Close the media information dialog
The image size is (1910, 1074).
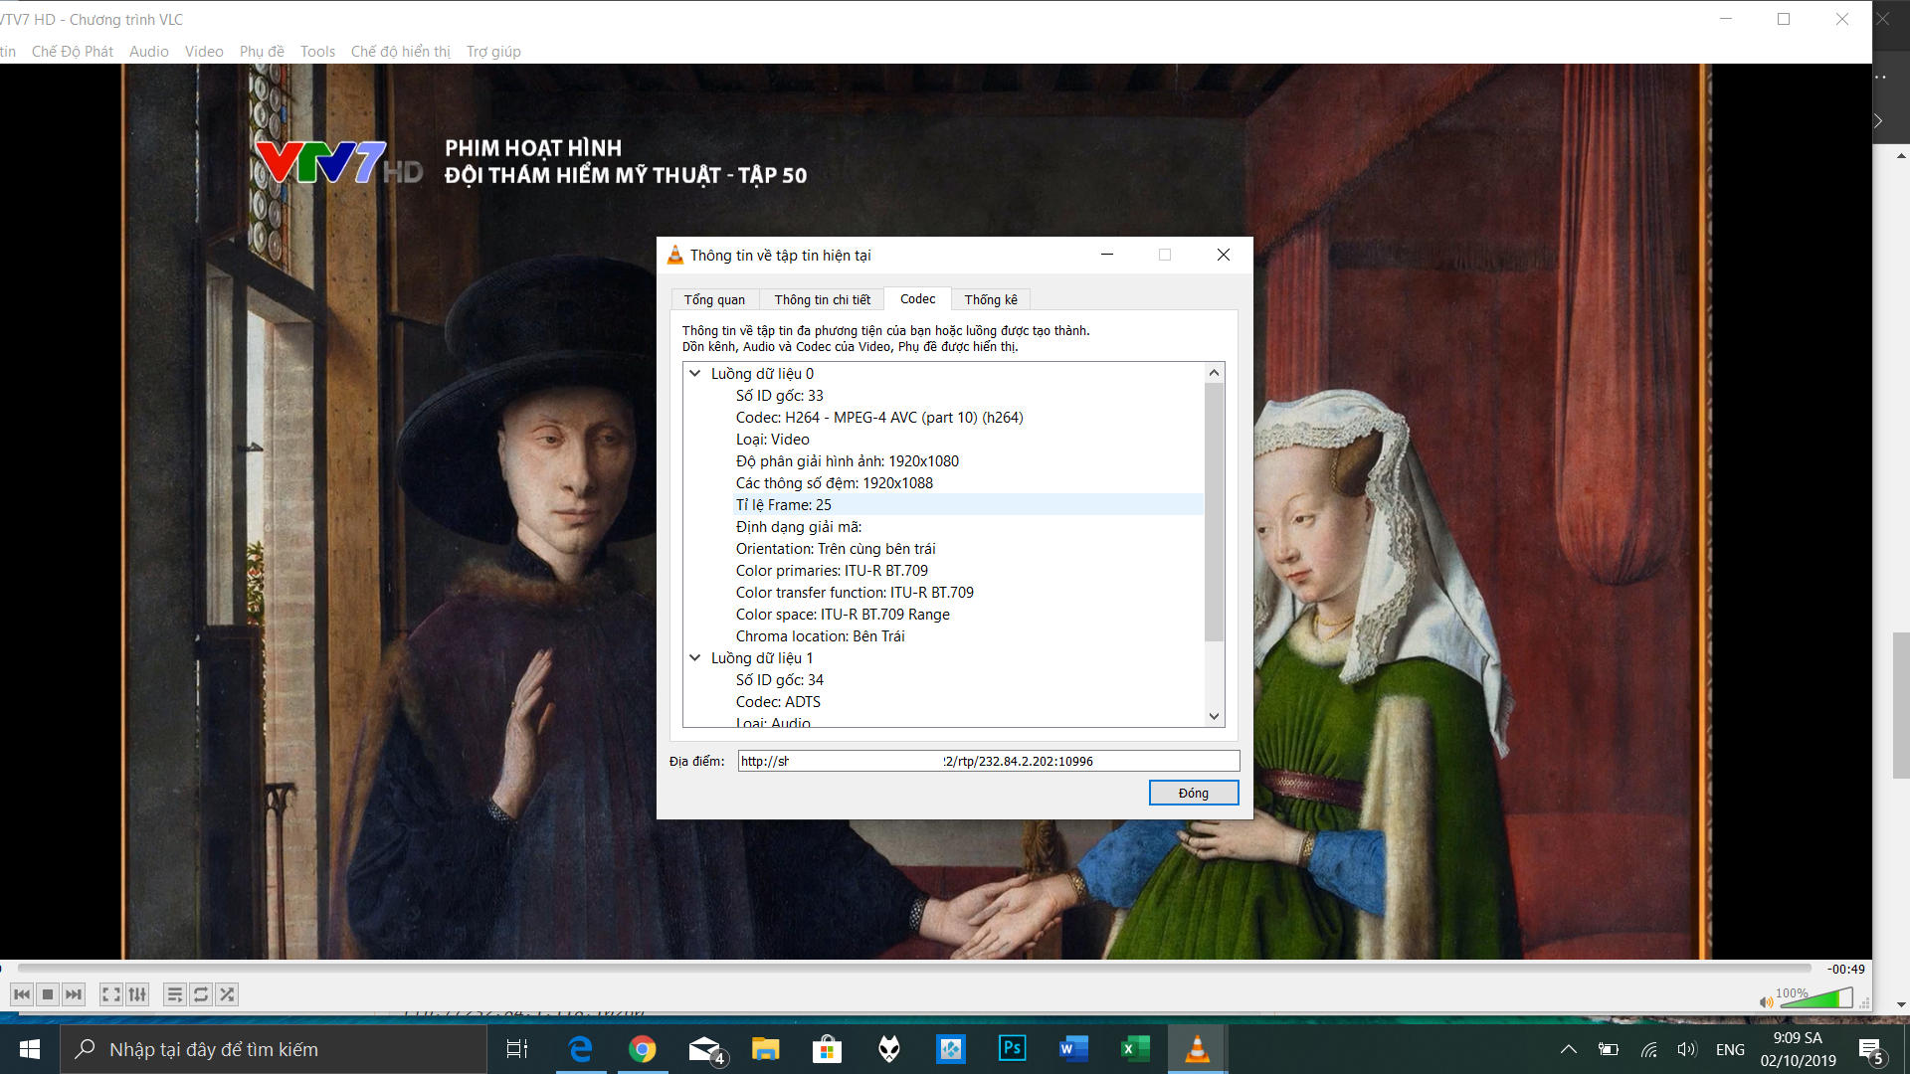[x=1224, y=255]
